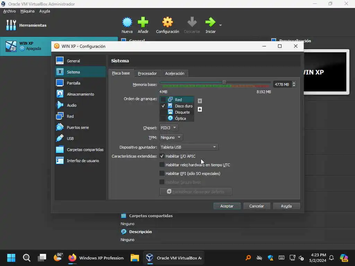Viewport: 355px width, 266px height.
Task: Click the Oracle VM VirtualBox taskbar button
Action: [x=174, y=258]
